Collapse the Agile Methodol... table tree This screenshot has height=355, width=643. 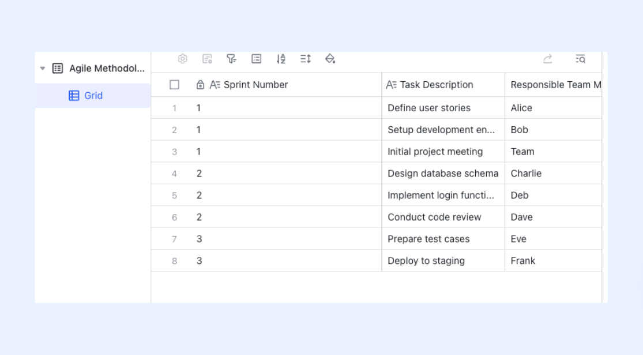42,69
